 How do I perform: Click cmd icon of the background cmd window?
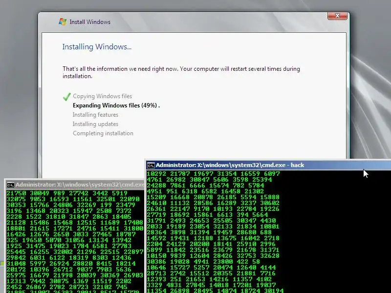click(x=10, y=185)
